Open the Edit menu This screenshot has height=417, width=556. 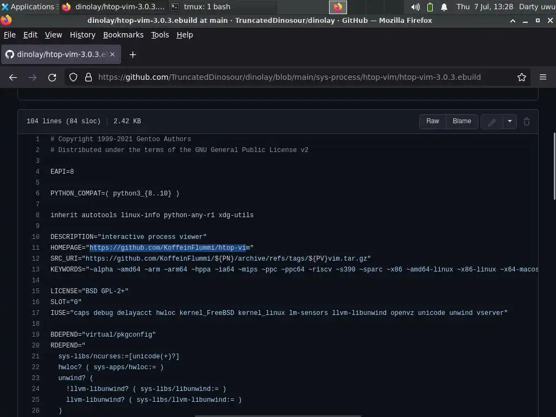coord(30,35)
